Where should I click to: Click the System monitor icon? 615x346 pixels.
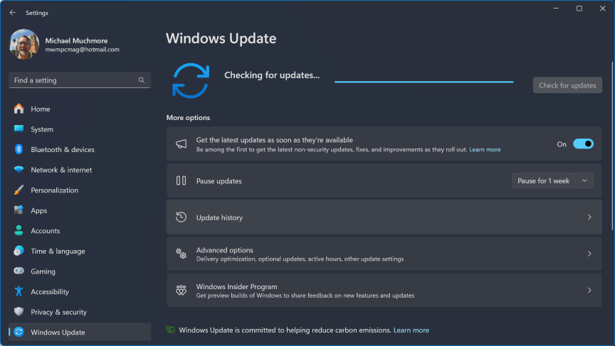pos(19,129)
